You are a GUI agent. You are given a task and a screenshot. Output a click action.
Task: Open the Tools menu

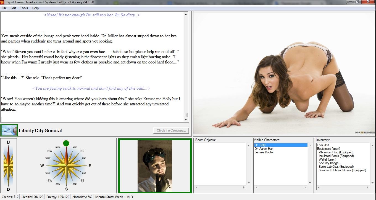(x=24, y=8)
